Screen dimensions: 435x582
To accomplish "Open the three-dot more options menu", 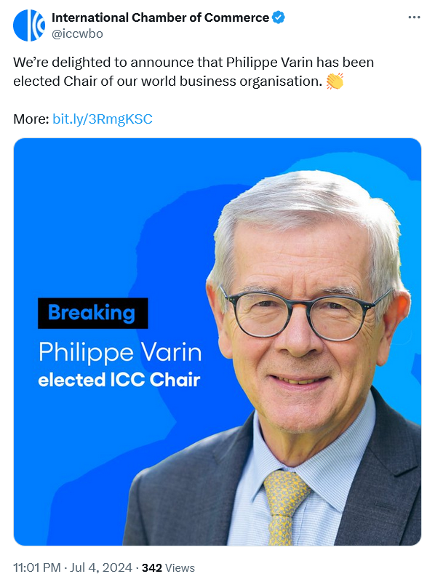I will [x=414, y=17].
